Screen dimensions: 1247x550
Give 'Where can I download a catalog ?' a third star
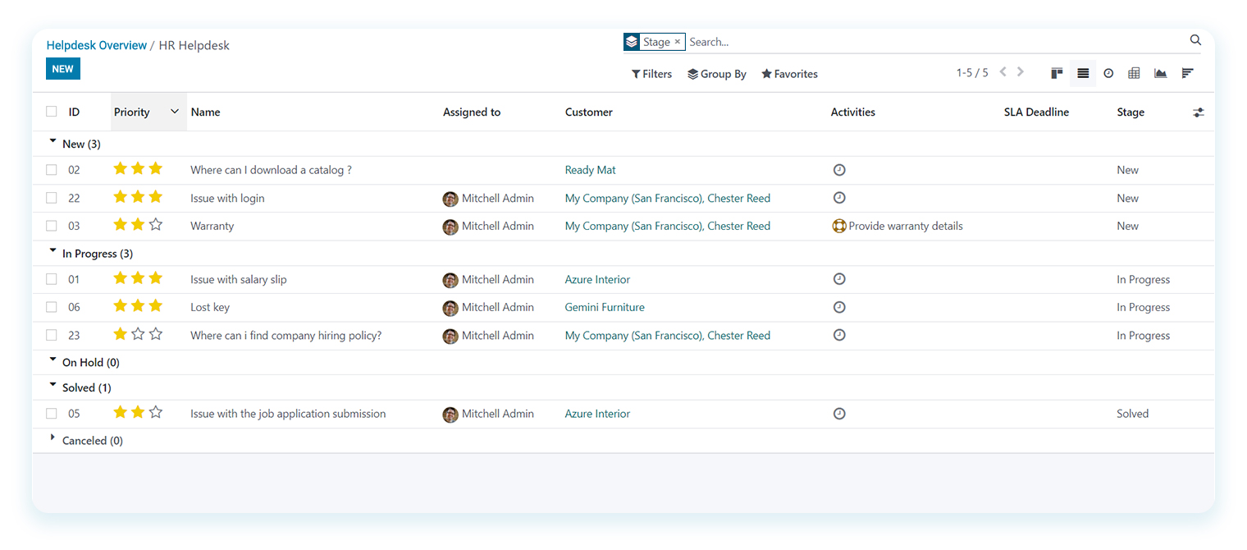coord(156,169)
